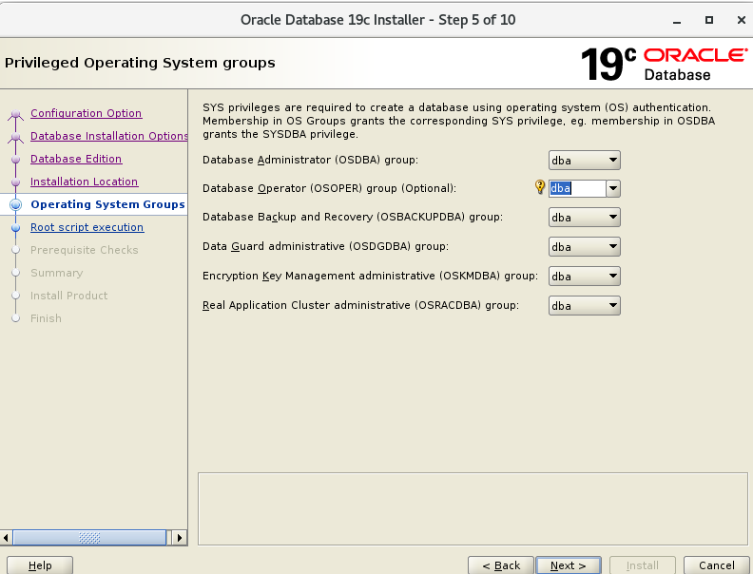Close the Oracle installer window
Image resolution: width=753 pixels, height=574 pixels.
pos(741,20)
